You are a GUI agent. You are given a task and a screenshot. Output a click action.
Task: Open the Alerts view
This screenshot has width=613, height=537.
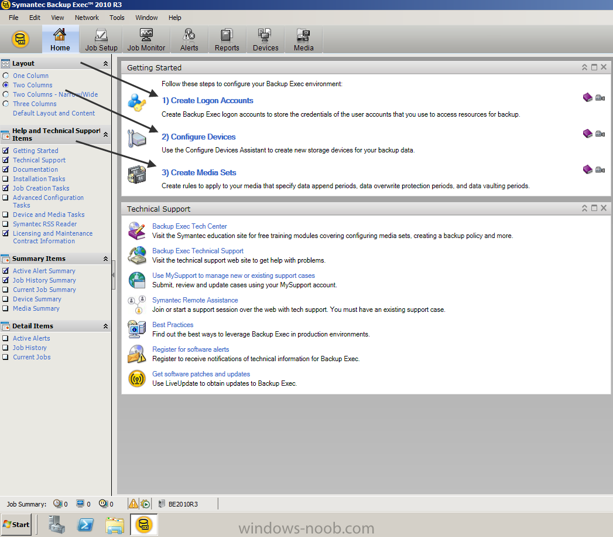point(189,39)
